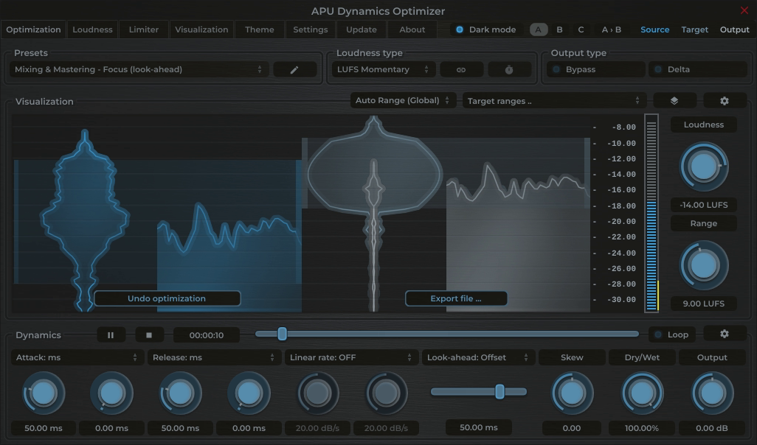The width and height of the screenshot is (757, 445).
Task: Stop playback using the stop button
Action: tap(149, 334)
